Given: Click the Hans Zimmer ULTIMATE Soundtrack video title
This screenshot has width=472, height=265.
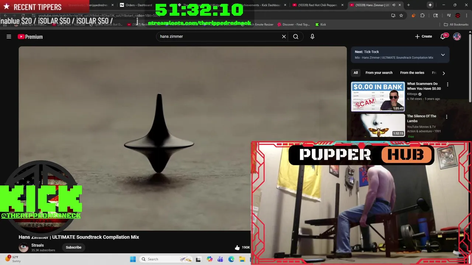Looking at the screenshot, I should 79,237.
